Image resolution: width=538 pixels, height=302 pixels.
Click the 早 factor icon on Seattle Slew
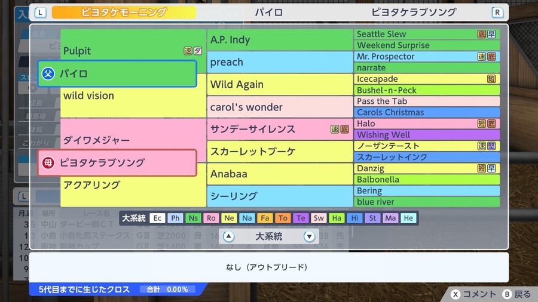coord(492,34)
